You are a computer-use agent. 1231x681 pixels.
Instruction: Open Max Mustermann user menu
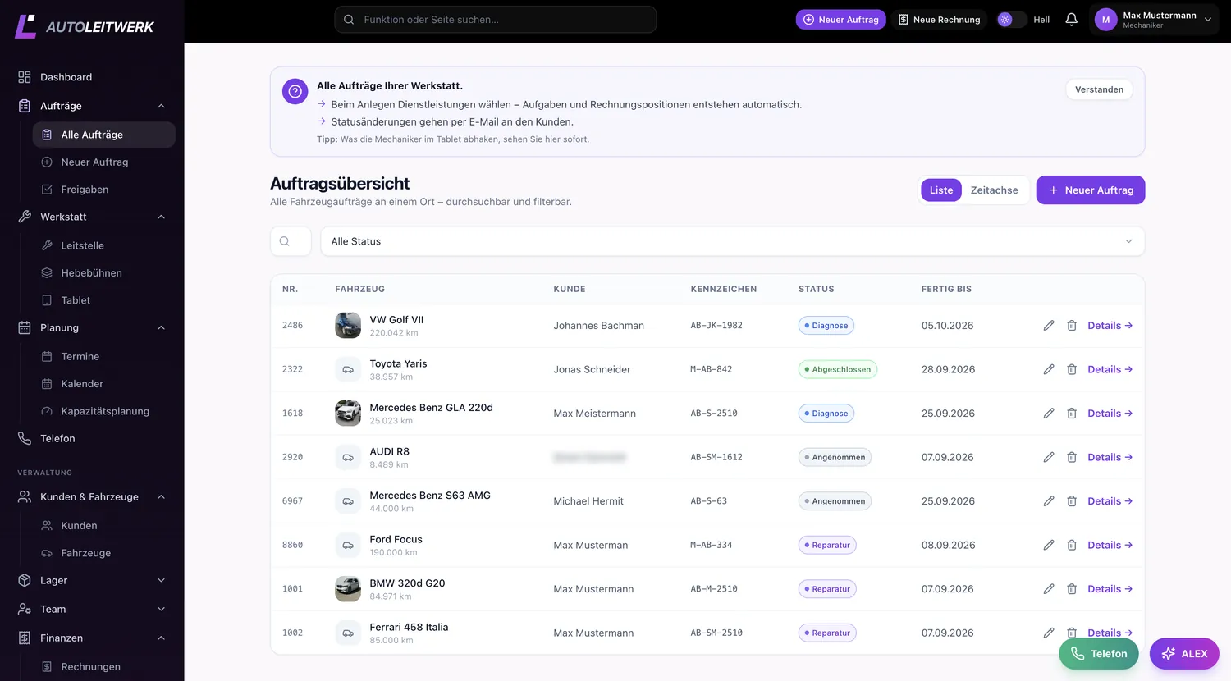click(x=1154, y=20)
